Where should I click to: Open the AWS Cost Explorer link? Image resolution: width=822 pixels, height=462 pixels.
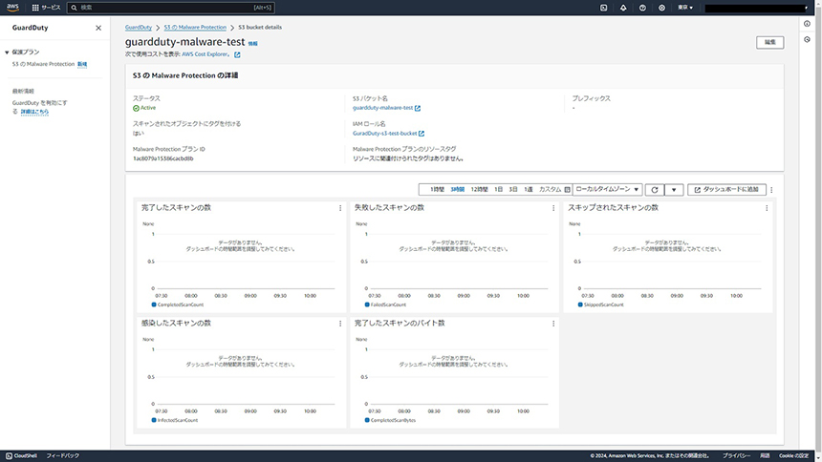(205, 54)
